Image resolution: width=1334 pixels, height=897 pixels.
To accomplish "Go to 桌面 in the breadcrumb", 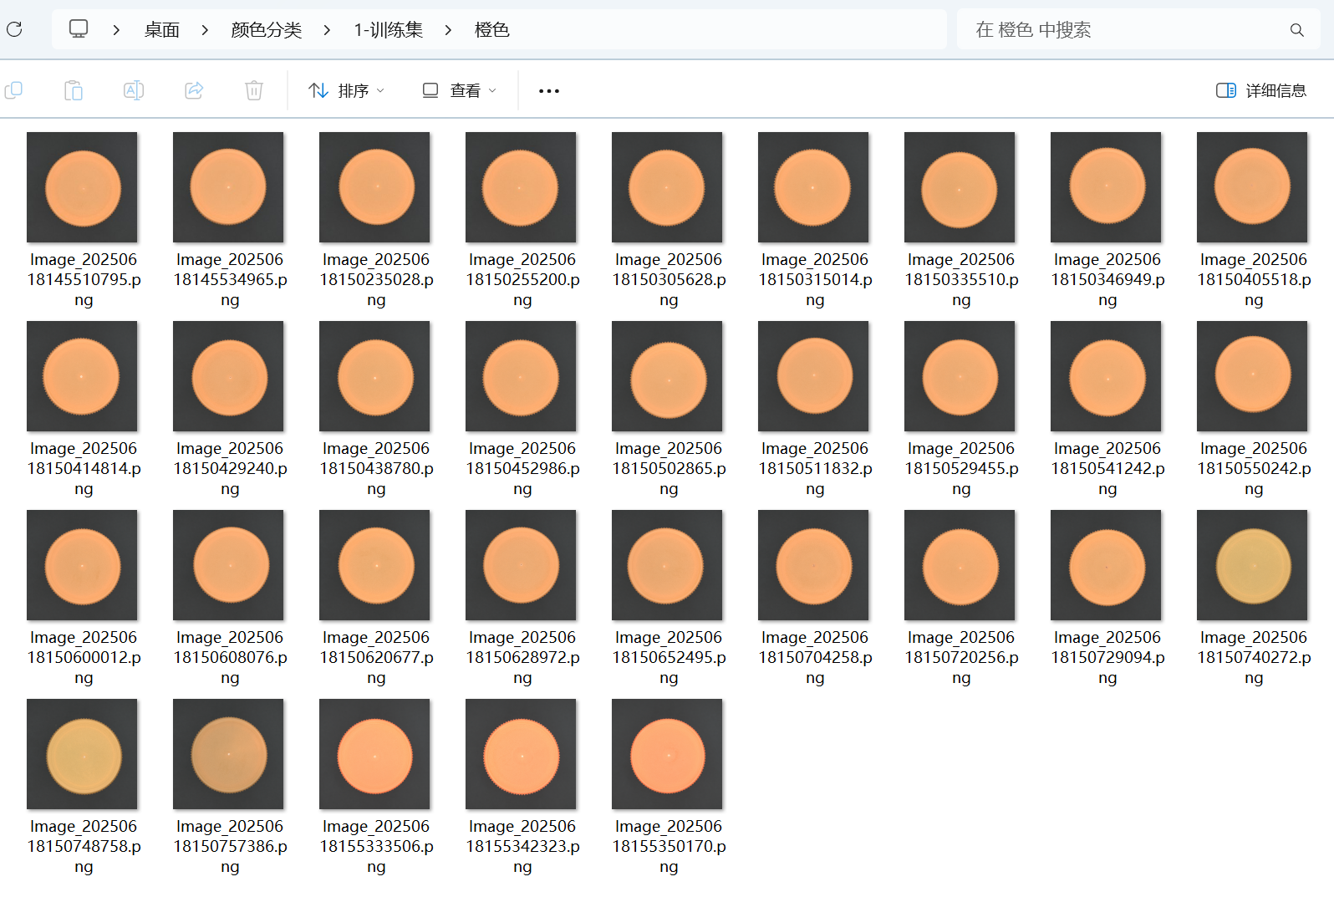I will 161,30.
